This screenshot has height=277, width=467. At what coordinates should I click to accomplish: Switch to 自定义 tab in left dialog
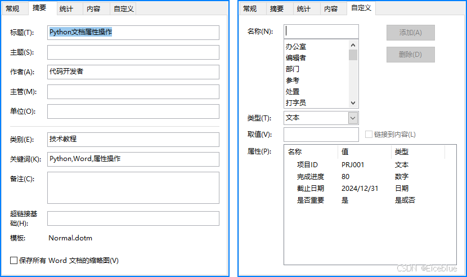coord(124,8)
